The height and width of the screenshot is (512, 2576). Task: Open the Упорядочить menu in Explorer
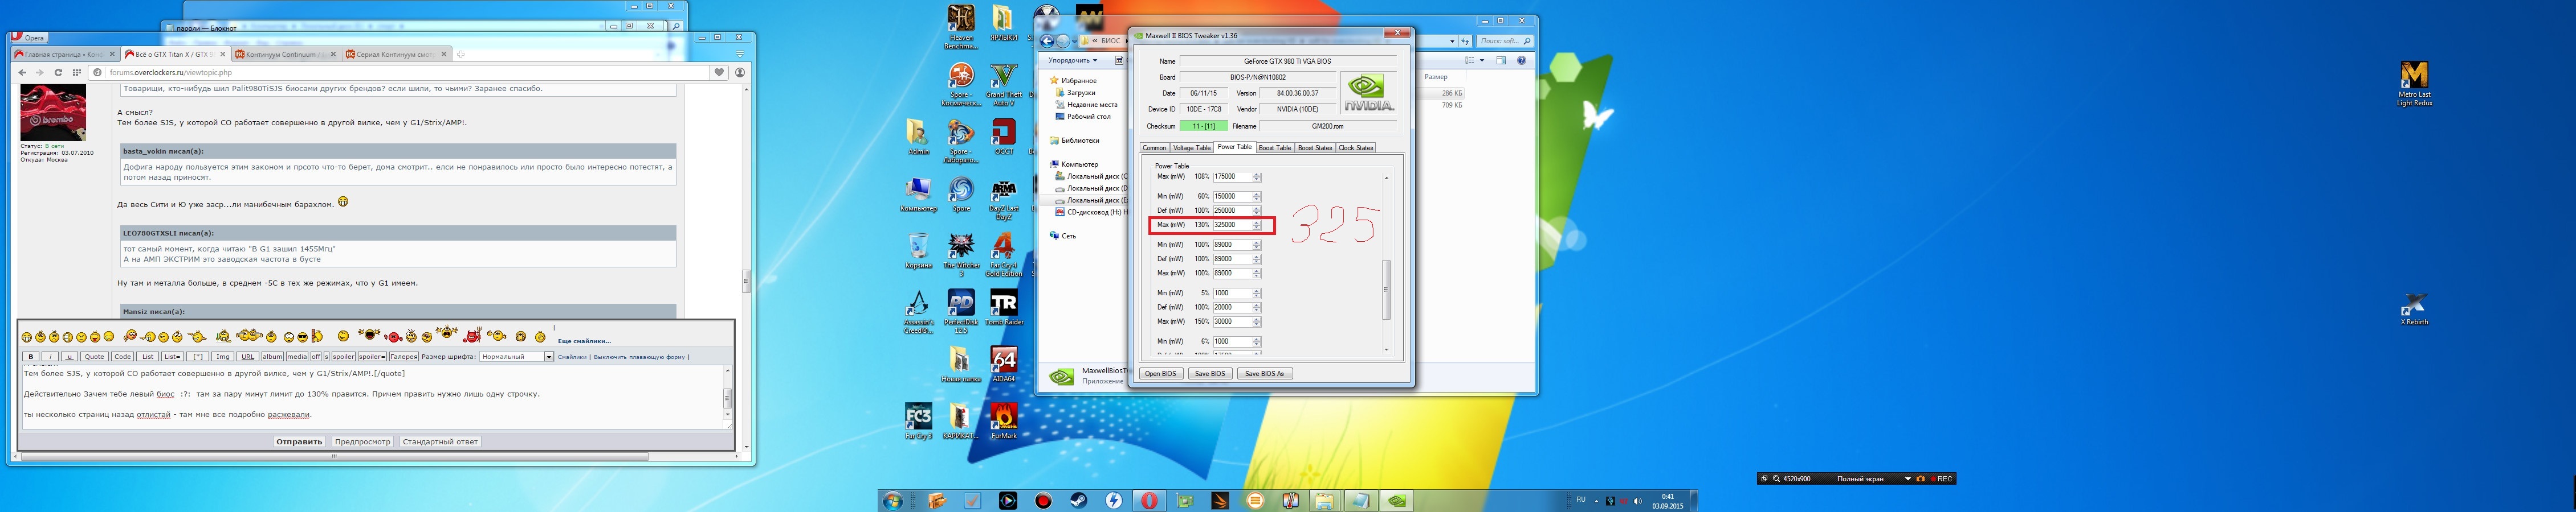pos(1072,60)
